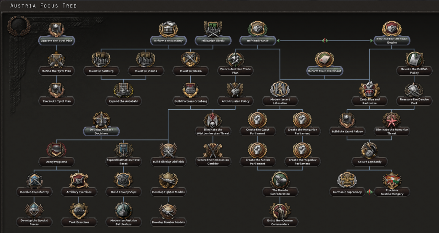Click the mutually exclusive marker between France and Ottoman
The image size is (439, 233).
325,41
